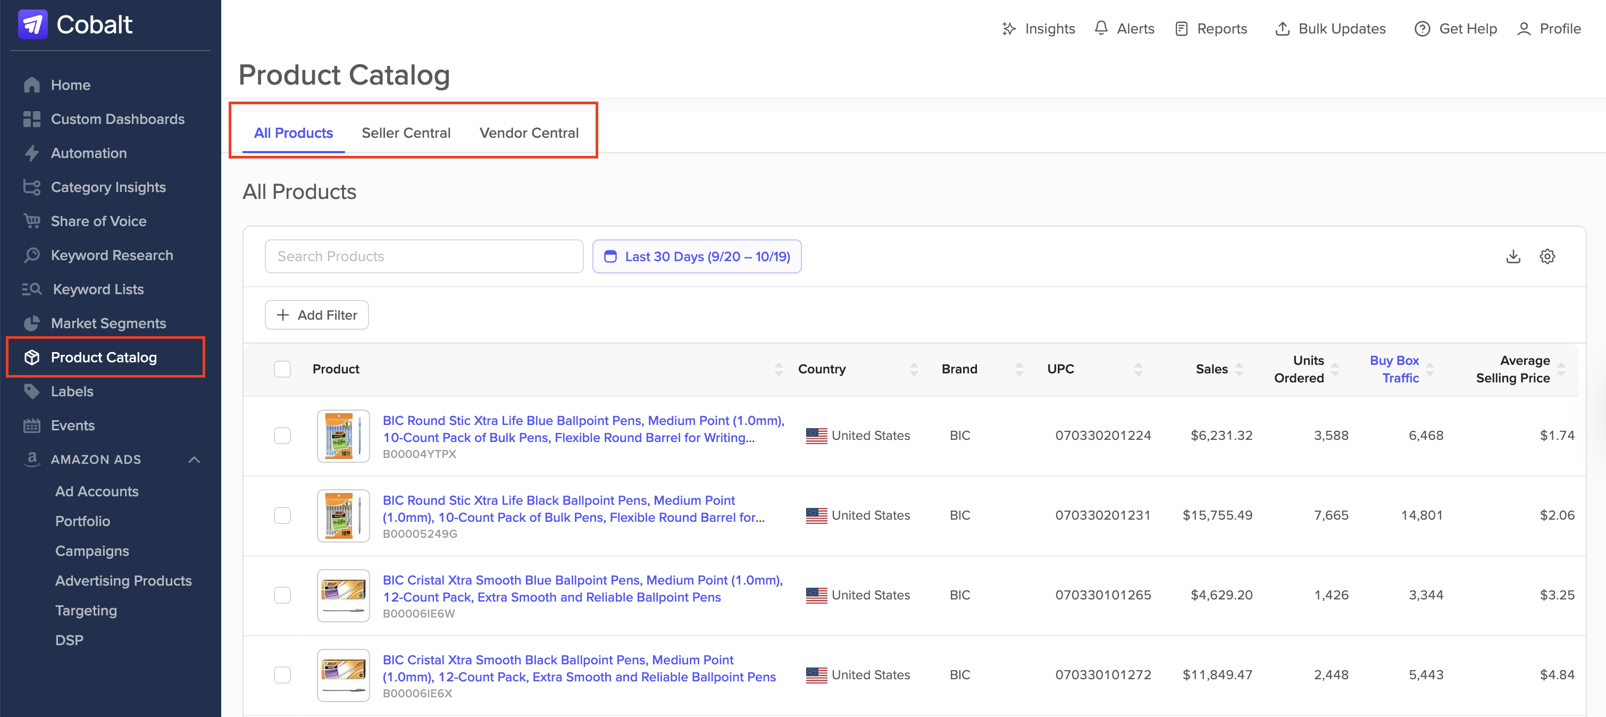Screen dimensions: 1606x717
Task: Click the Product Catalog box icon
Action: point(32,357)
